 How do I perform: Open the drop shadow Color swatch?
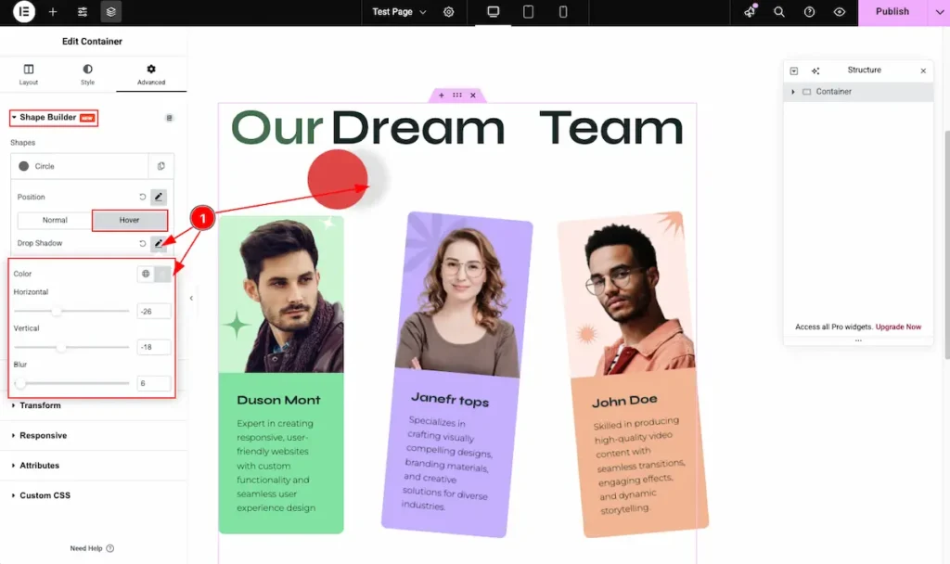click(162, 274)
